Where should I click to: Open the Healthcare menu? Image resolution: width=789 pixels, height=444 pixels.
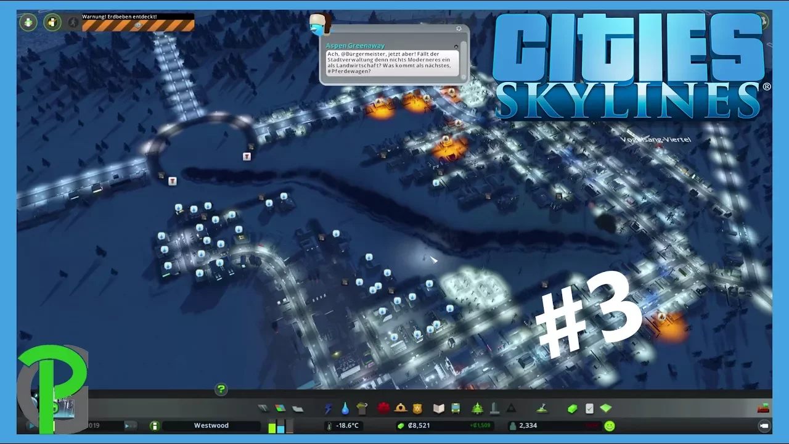click(x=384, y=408)
